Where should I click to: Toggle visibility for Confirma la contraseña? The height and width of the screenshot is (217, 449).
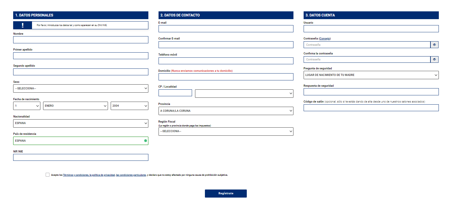point(434,59)
